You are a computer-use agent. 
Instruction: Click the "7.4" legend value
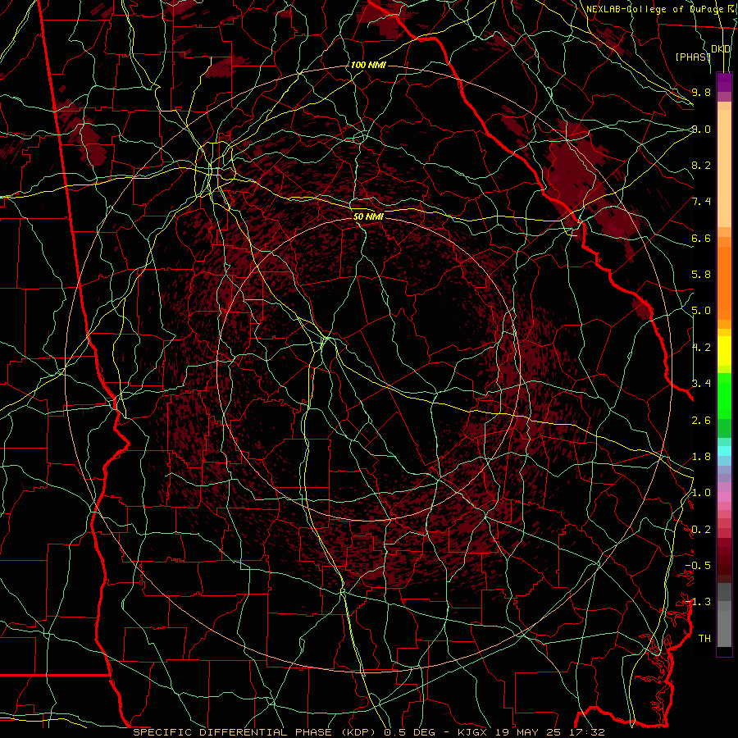(701, 202)
